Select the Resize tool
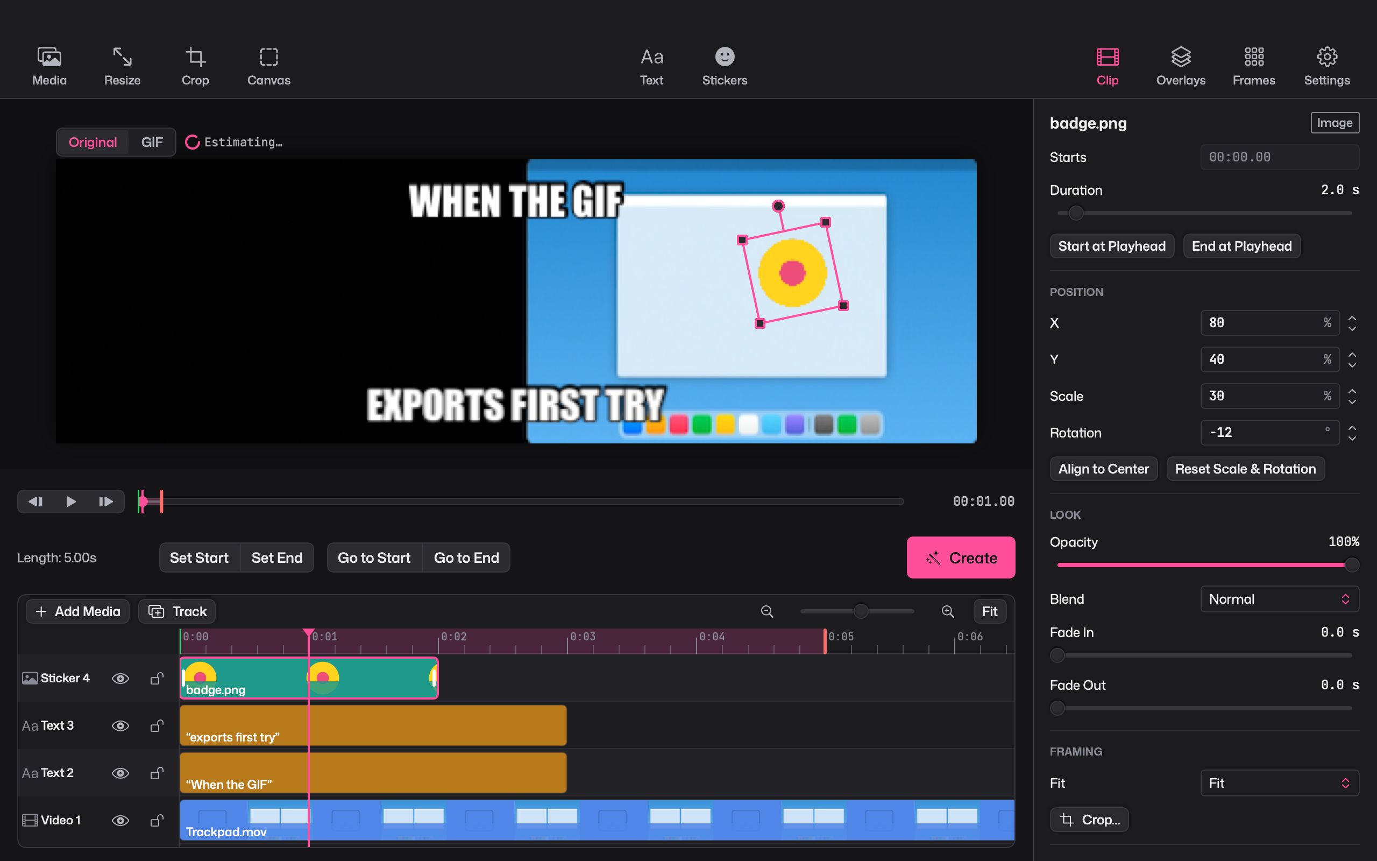Image resolution: width=1377 pixels, height=861 pixels. pos(122,67)
